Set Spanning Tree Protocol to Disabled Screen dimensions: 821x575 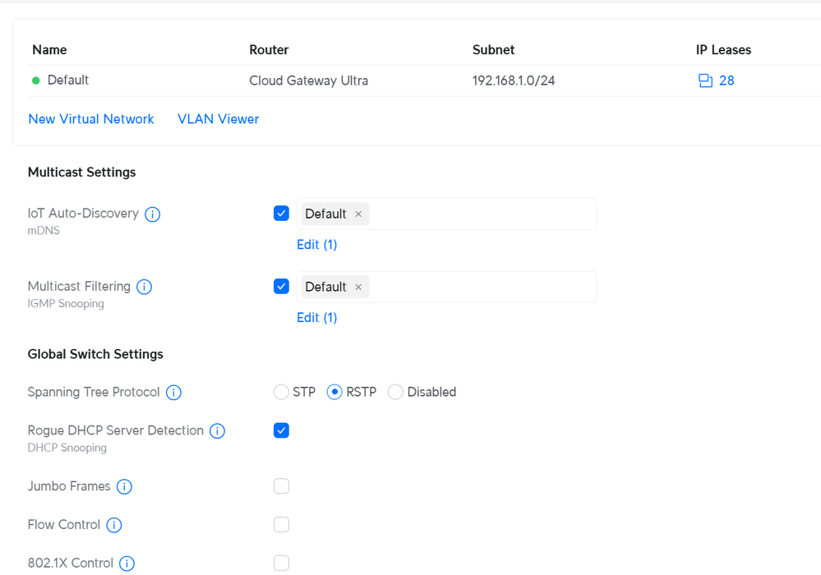tap(396, 393)
